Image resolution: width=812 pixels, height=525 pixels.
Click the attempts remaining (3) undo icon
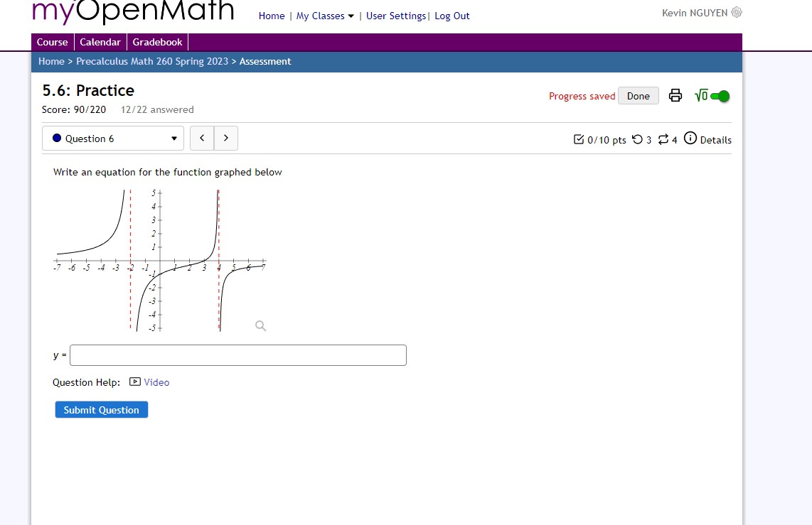point(636,139)
